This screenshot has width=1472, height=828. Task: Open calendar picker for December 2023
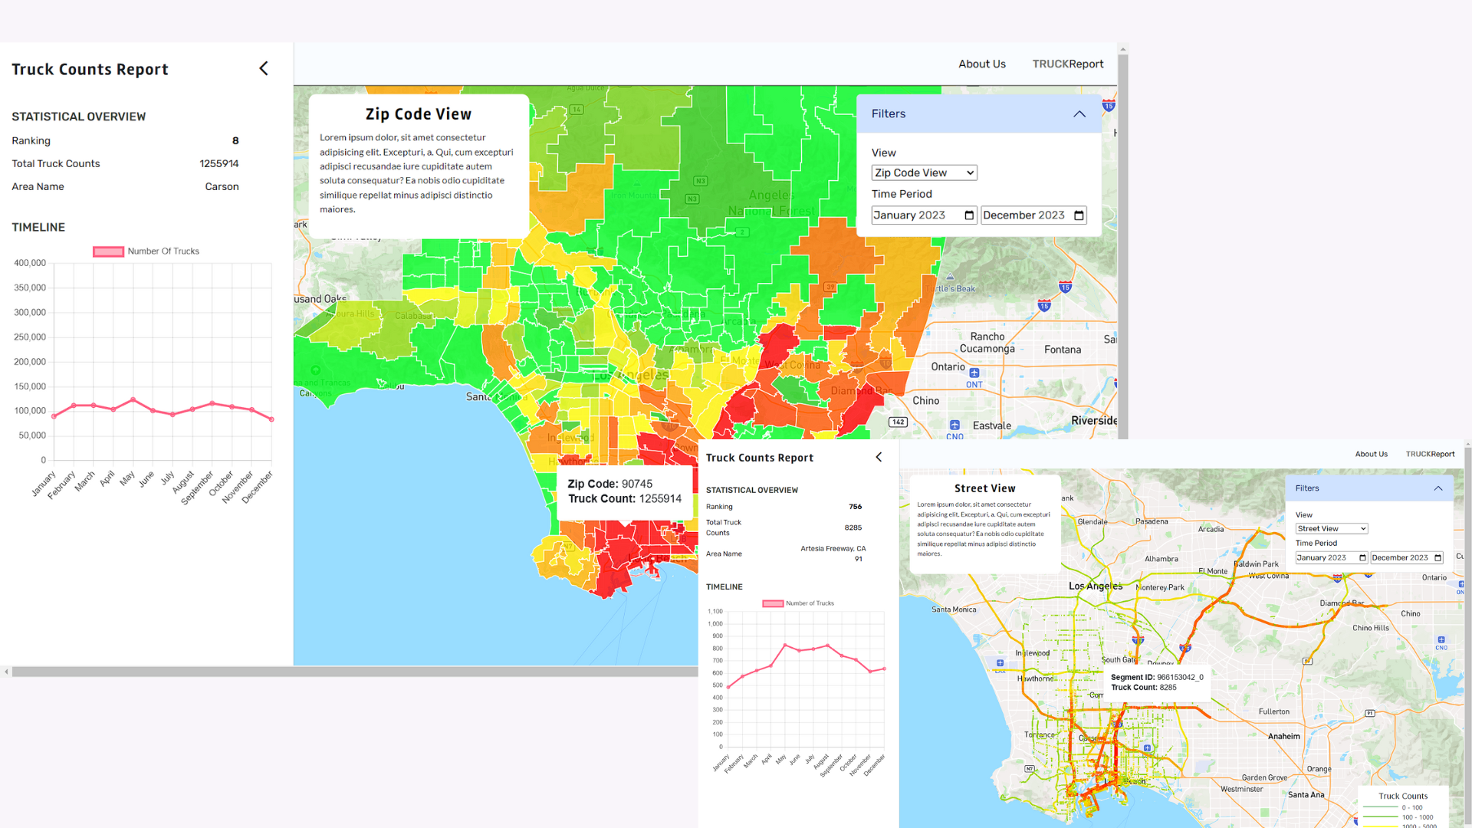(x=1079, y=215)
